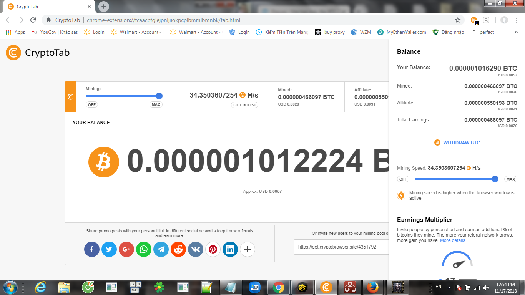The image size is (525, 295).
Task: Launch Internet Explorer from the taskbar
Action: tap(40, 287)
